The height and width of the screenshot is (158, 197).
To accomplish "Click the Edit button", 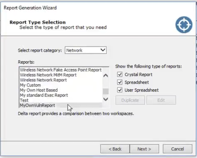I will pyautogui.click(x=161, y=100).
